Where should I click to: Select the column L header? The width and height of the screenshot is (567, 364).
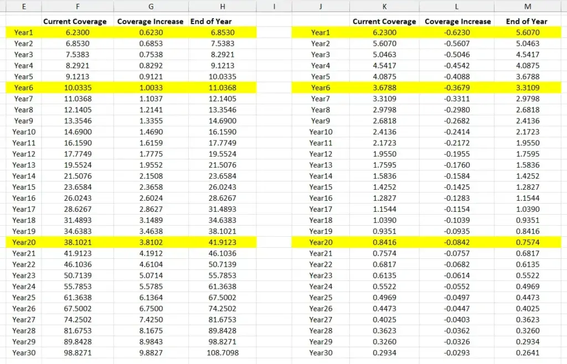point(457,7)
